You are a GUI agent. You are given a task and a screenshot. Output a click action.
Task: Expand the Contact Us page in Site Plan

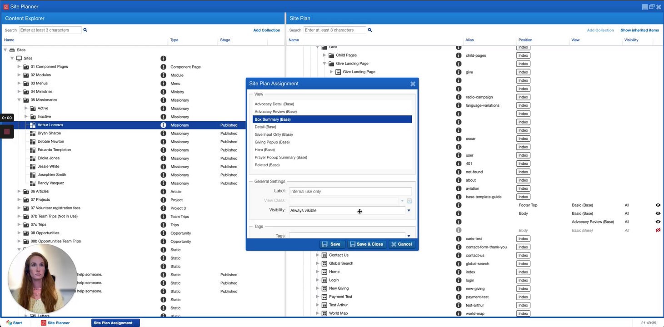point(318,255)
